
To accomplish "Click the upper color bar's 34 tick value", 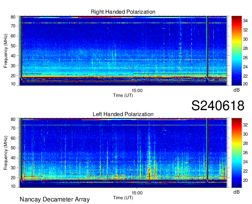I will [x=245, y=21].
